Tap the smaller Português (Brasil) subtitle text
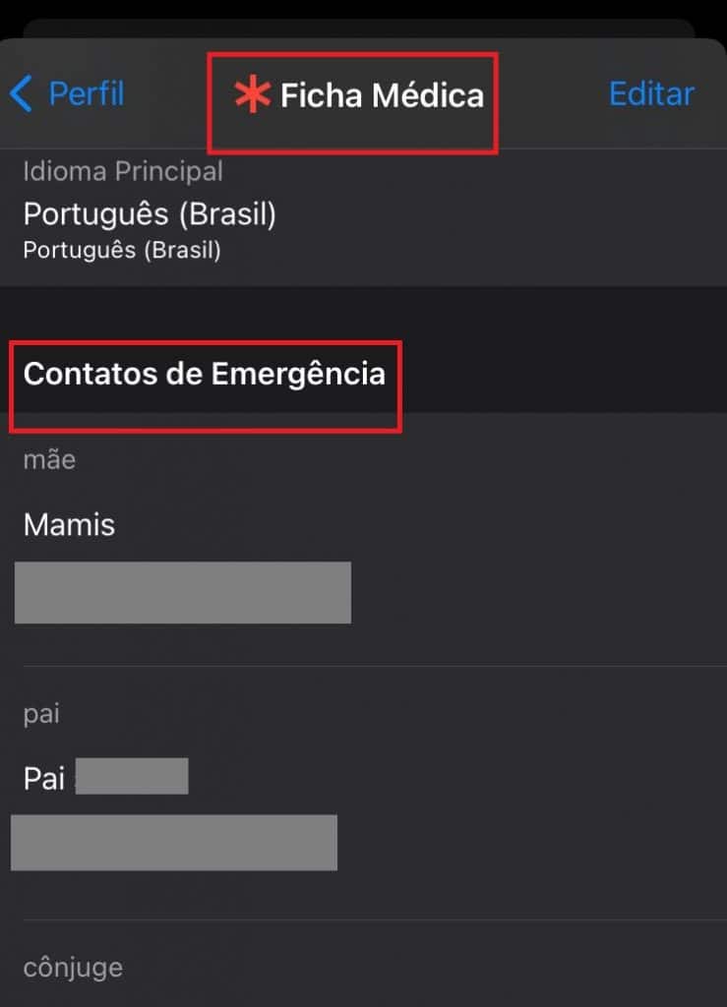 click(122, 250)
